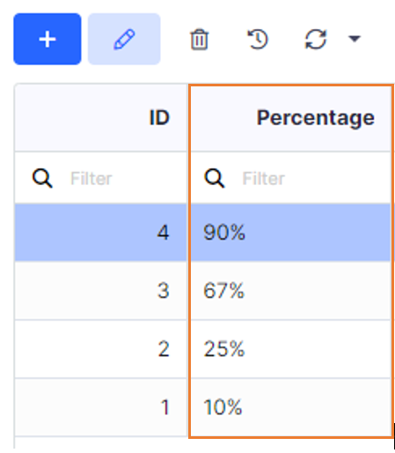Select the 25% percentage cell
This screenshot has height=453, width=395.
coord(290,349)
